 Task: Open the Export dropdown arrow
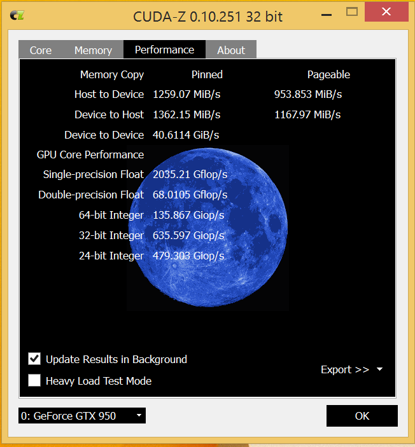379,369
